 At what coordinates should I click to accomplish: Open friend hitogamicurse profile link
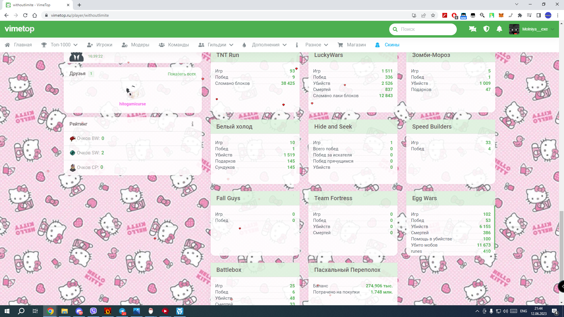(132, 104)
